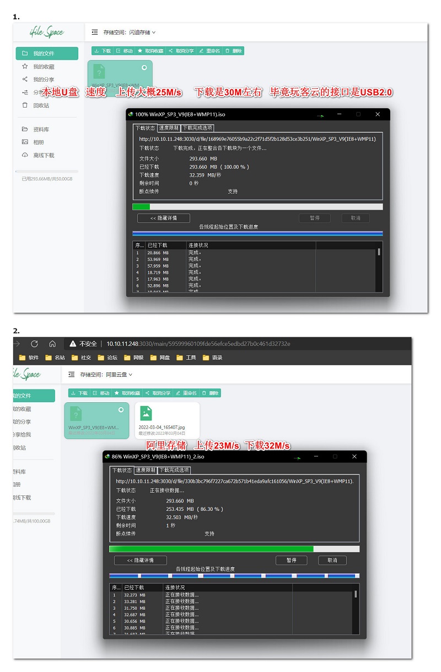Toggle selection circle on the 阿里云盘 WinXP file card

[x=121, y=409]
